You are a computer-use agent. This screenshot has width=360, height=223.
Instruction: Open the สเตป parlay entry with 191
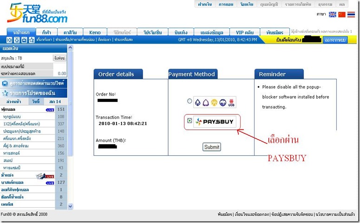pyautogui.click(x=8, y=160)
